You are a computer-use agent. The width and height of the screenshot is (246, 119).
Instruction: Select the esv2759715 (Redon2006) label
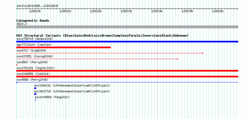point(35,39)
